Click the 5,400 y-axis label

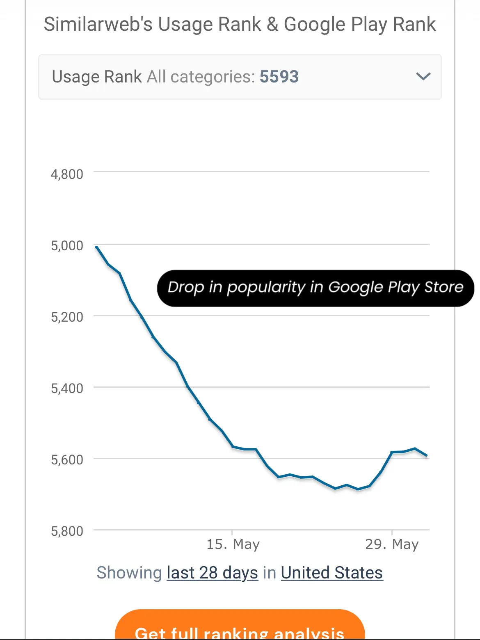(x=67, y=389)
